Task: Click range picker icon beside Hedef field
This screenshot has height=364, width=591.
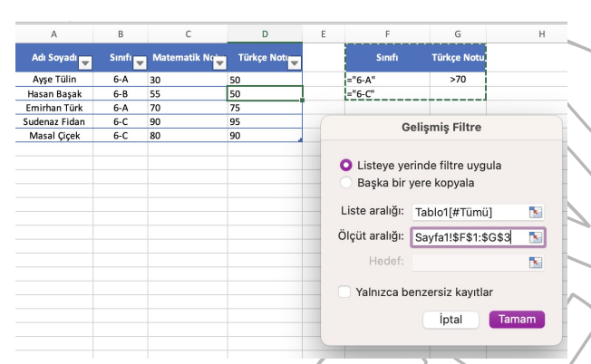Action: click(x=535, y=263)
